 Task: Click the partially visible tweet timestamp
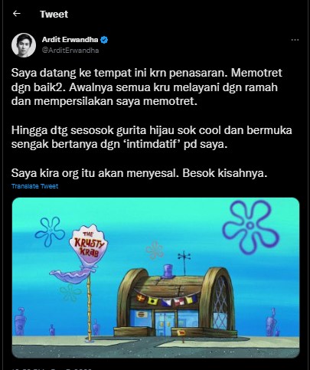[51, 368]
